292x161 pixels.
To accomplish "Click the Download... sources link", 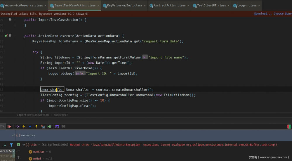I will click(263, 14).
